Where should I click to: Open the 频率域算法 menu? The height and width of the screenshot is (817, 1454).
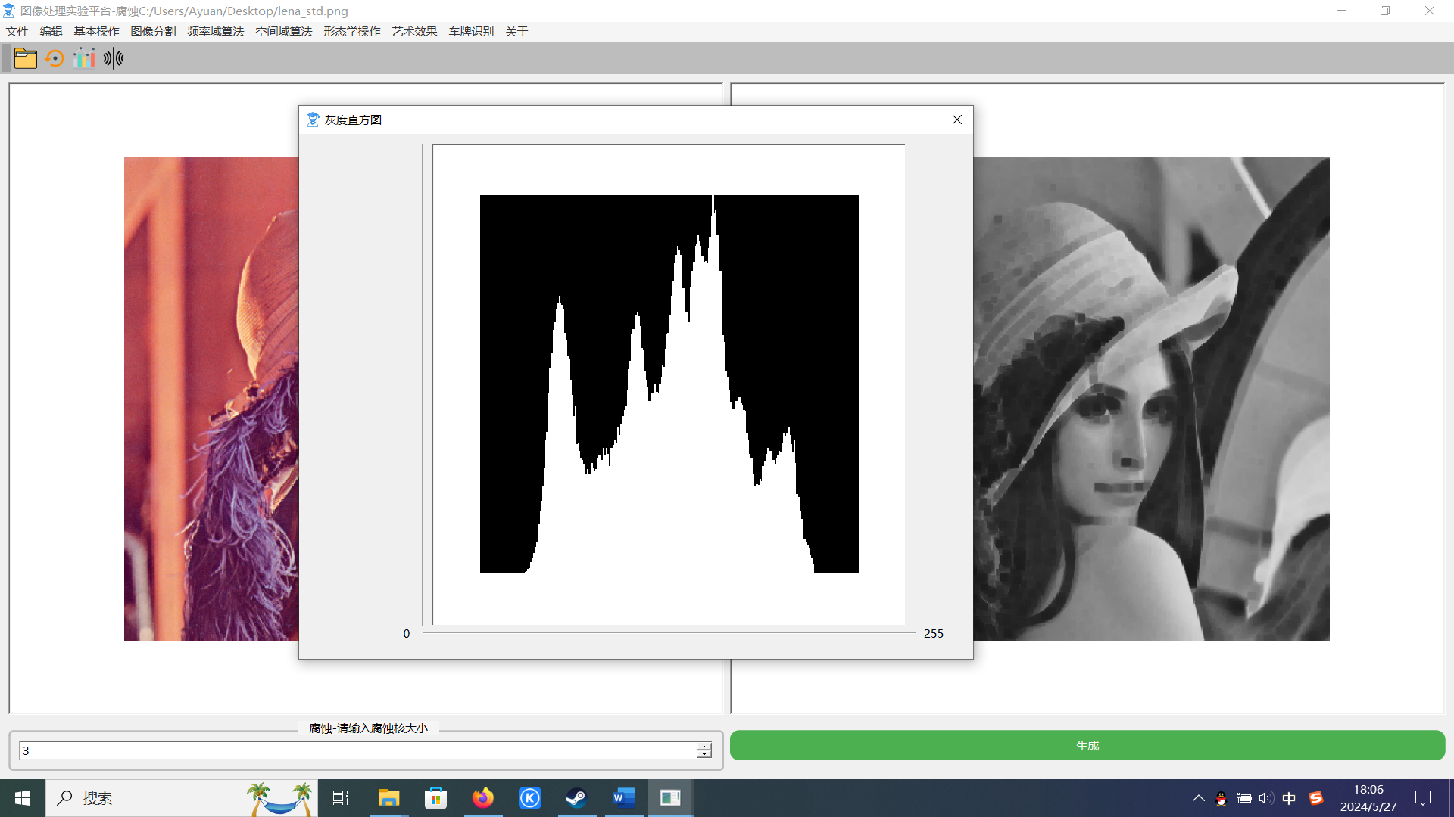215,31
